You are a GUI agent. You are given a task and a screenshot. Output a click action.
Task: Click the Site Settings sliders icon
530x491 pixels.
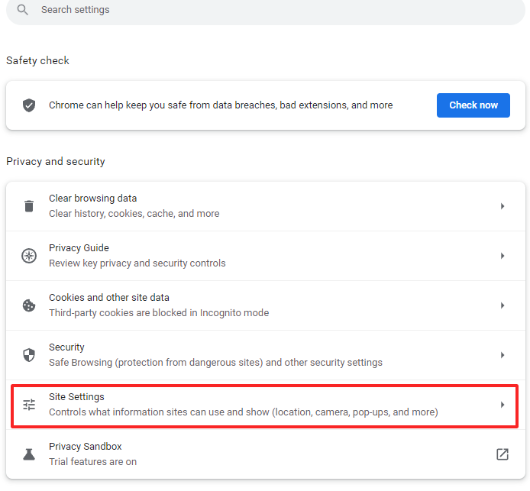click(29, 405)
